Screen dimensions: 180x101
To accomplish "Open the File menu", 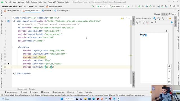I will [6, 2].
